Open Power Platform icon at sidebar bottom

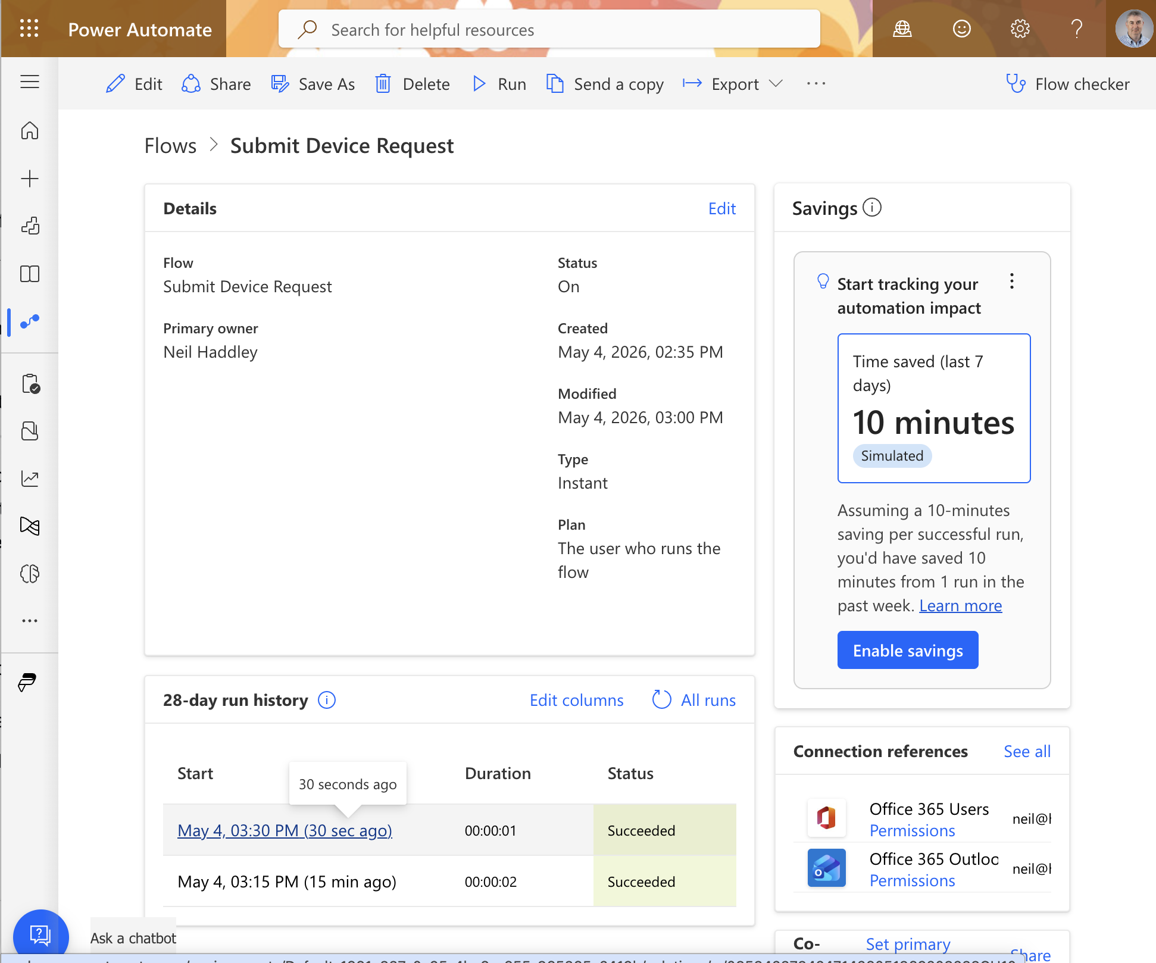pos(27,682)
